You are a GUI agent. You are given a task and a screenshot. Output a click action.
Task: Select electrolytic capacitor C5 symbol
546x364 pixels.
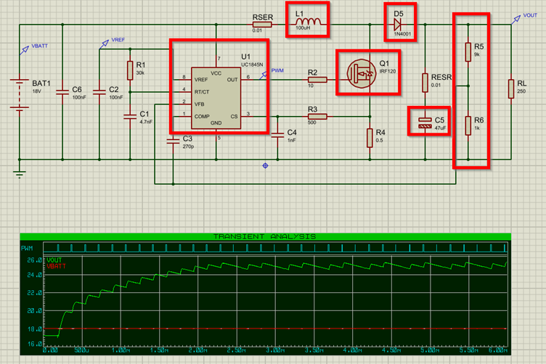pos(425,123)
